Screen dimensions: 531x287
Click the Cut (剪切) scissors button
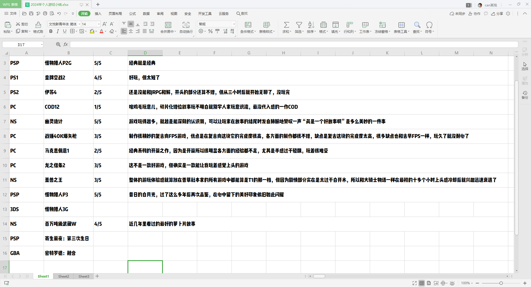coord(22,24)
